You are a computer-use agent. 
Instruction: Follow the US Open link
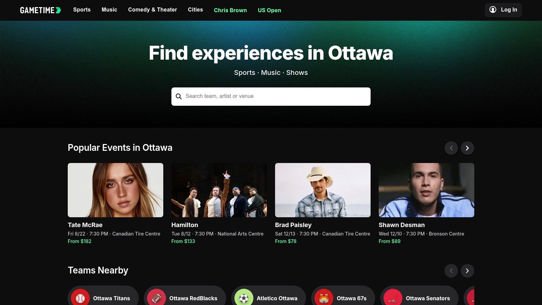coord(269,10)
